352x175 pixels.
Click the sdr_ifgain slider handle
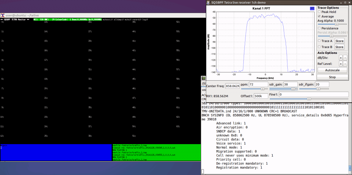318,89
